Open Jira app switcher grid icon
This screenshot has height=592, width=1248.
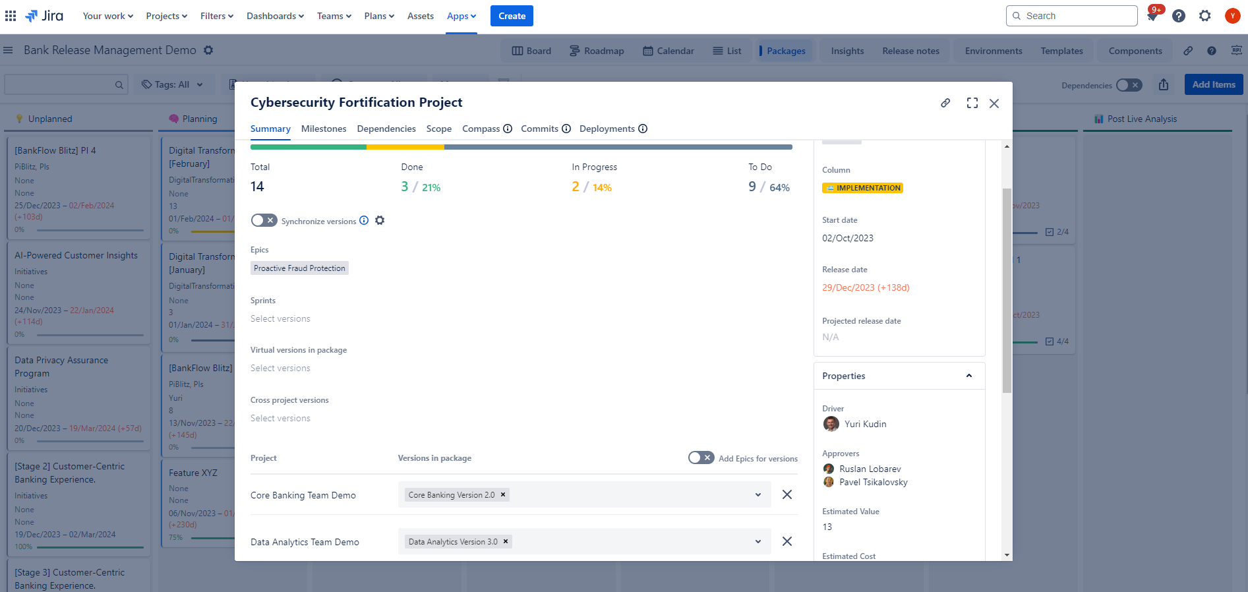[x=11, y=16]
